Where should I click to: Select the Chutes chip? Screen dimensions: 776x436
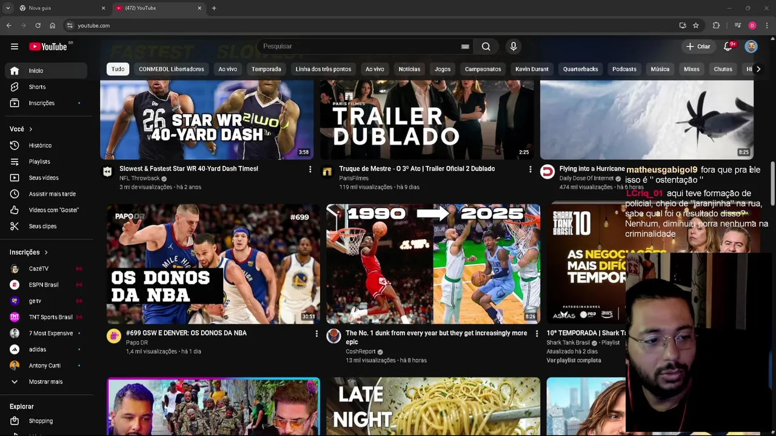[723, 69]
